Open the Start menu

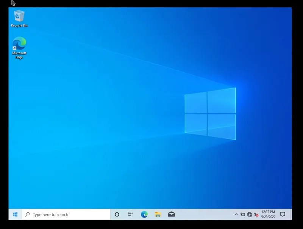14,214
